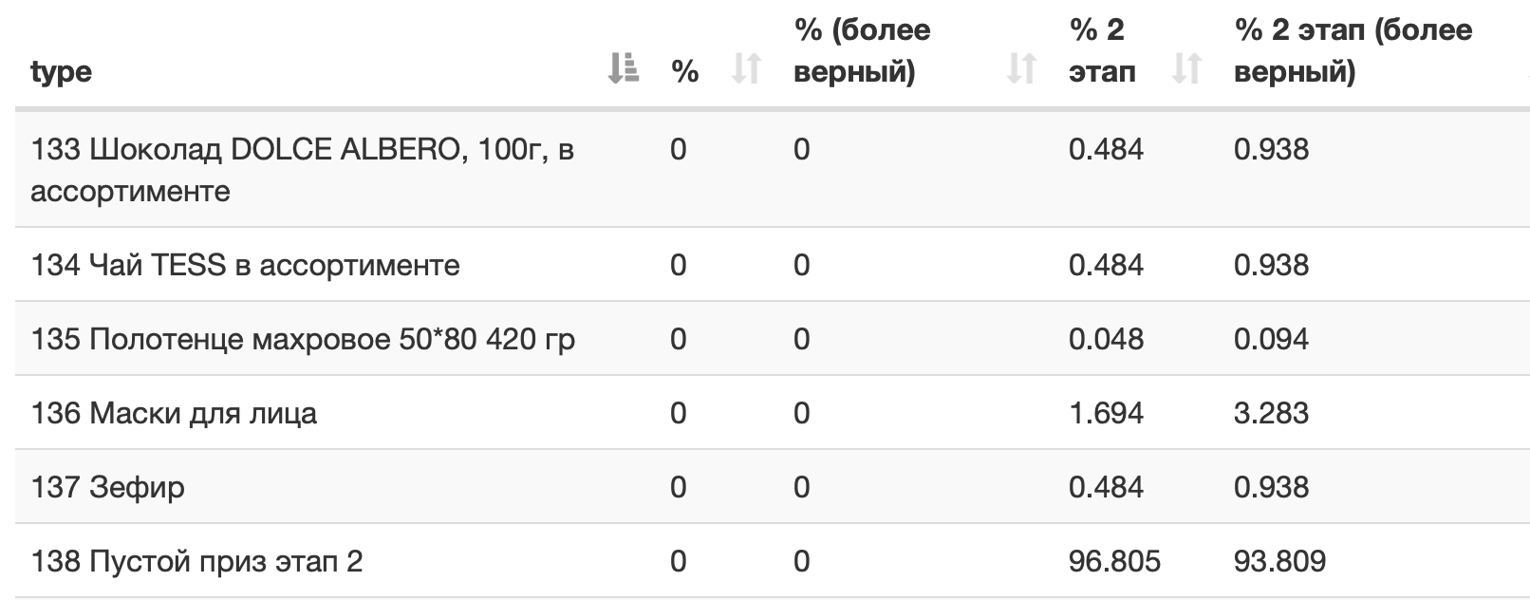1530x600 pixels.
Task: Click the type column header
Action: tap(62, 71)
